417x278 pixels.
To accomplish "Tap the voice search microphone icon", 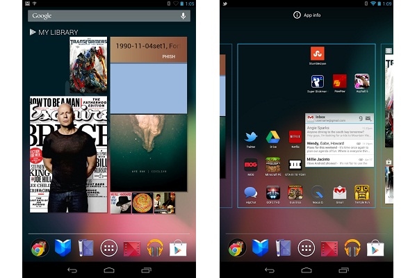I will tap(183, 15).
